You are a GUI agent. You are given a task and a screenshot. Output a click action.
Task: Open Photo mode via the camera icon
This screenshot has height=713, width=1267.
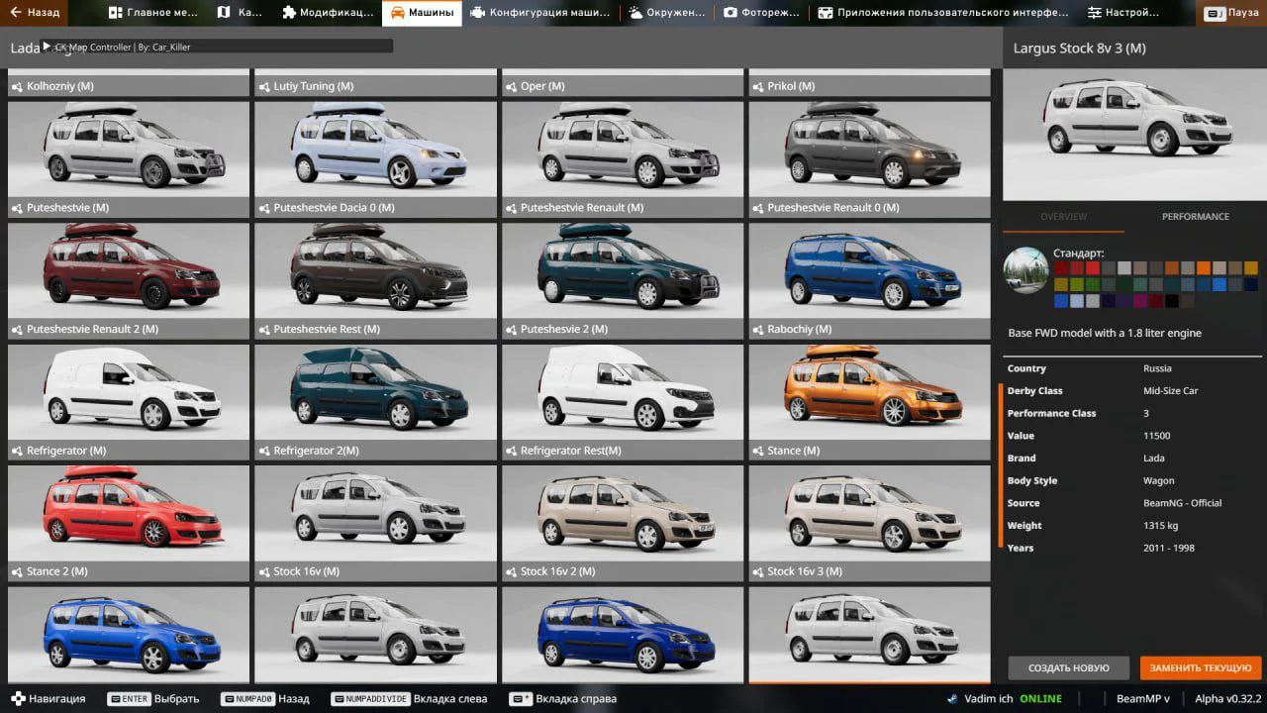point(731,13)
